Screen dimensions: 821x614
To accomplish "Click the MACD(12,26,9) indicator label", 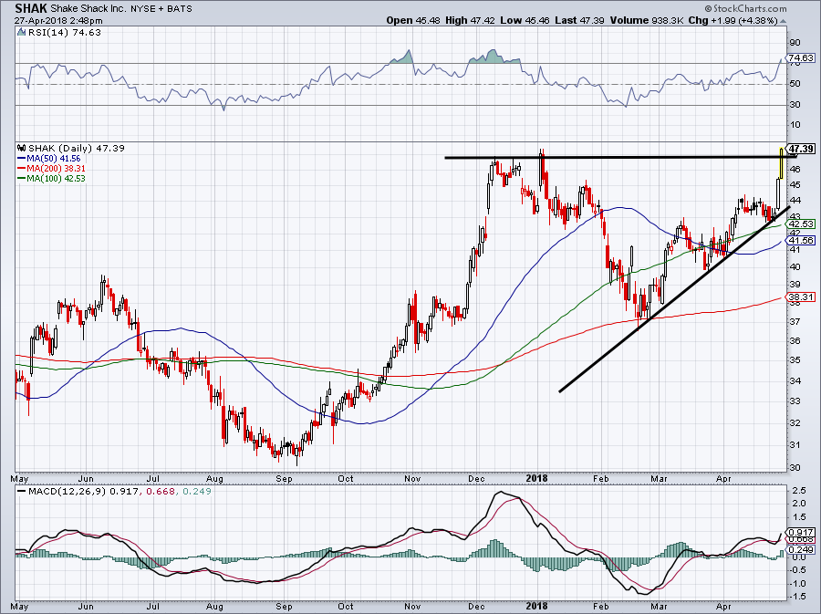I will (x=65, y=492).
